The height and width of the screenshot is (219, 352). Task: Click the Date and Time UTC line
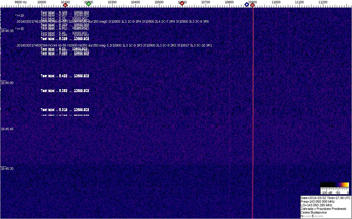click(325, 198)
